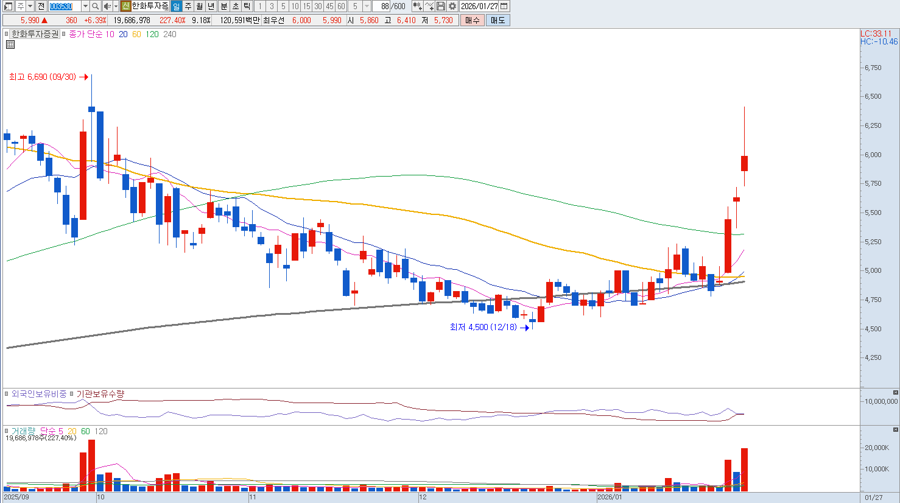Expand the stock code dropdown arrow
This screenshot has width=900, height=503.
pos(85,6)
